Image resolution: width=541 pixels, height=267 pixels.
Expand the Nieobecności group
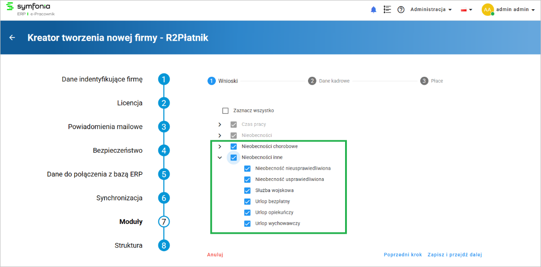[x=220, y=136]
